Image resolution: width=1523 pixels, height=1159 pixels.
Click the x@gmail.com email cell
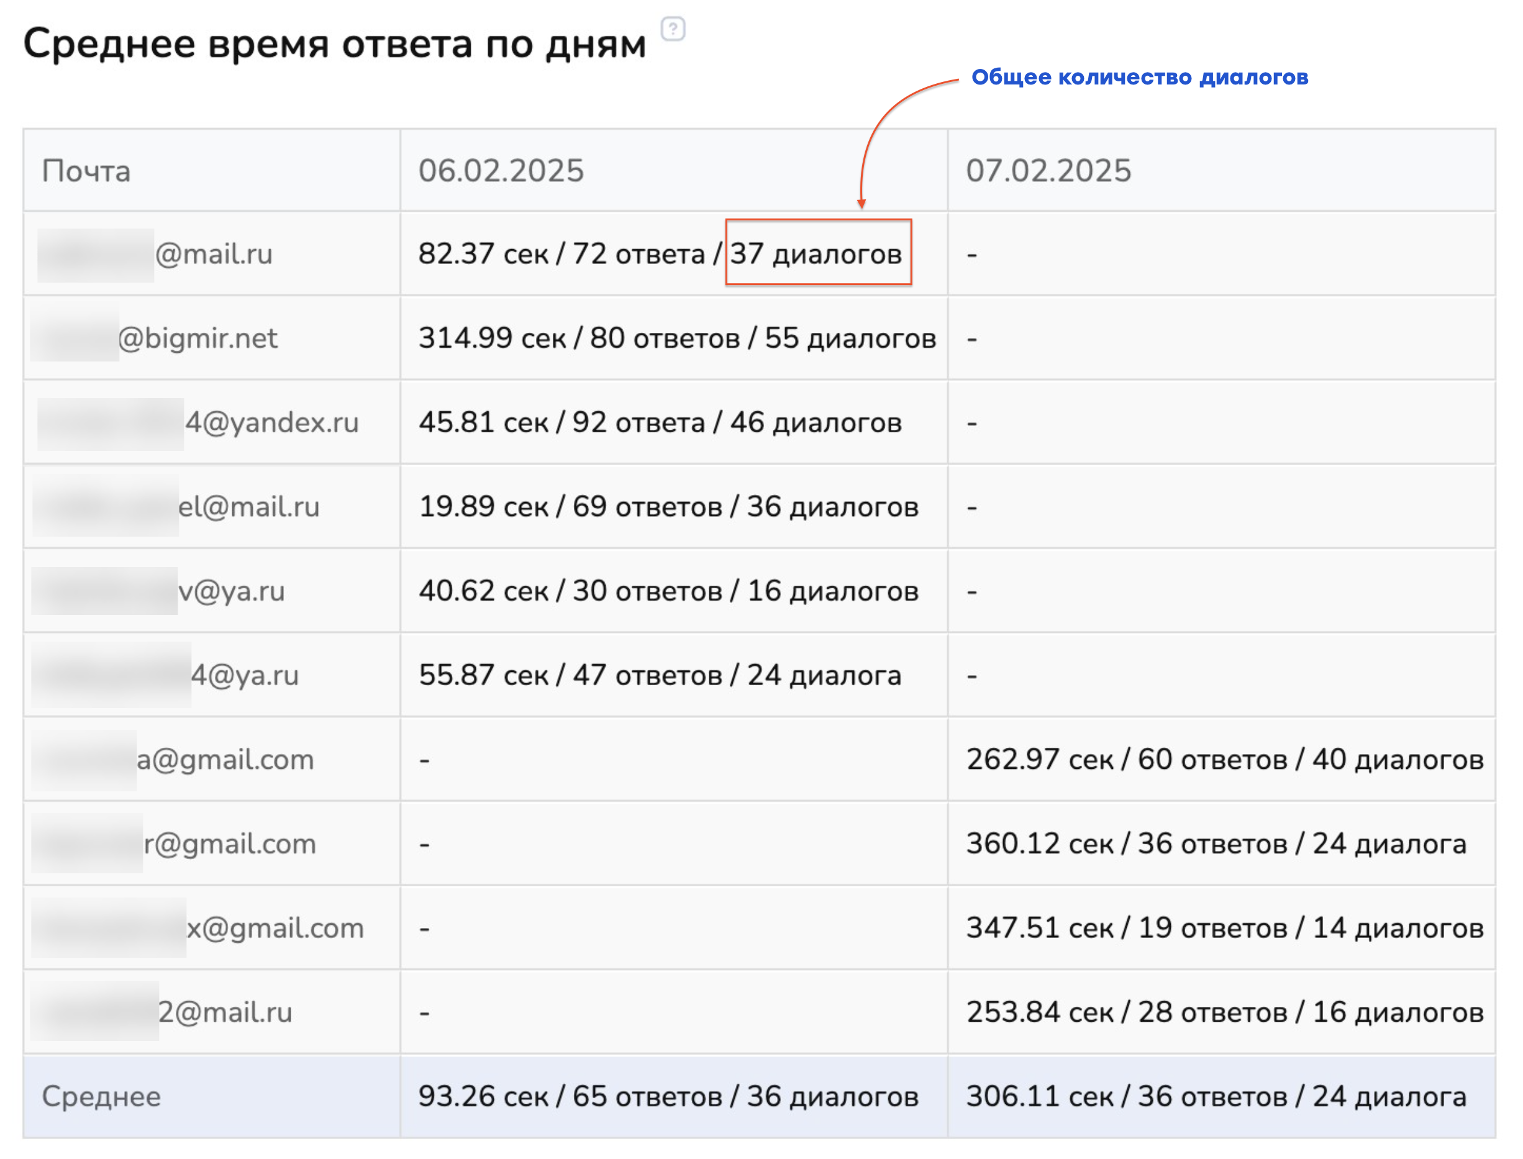pos(275,928)
